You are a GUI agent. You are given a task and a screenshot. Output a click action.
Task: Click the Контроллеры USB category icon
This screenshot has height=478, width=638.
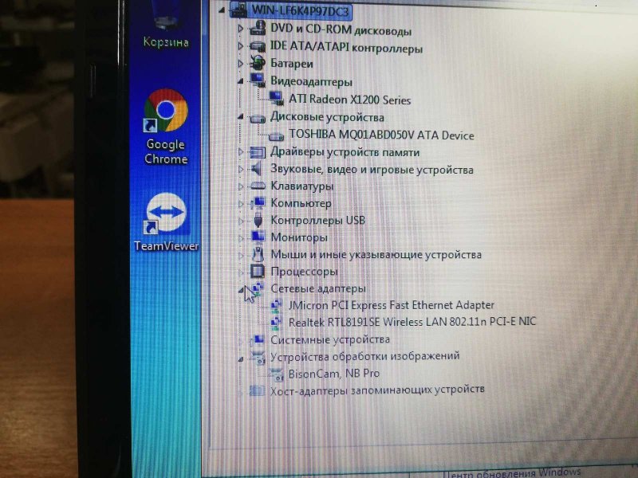(x=257, y=219)
